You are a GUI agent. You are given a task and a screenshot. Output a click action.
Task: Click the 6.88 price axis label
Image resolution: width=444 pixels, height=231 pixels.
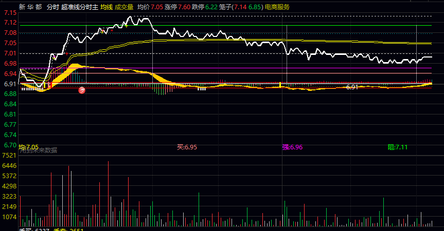click(10, 94)
